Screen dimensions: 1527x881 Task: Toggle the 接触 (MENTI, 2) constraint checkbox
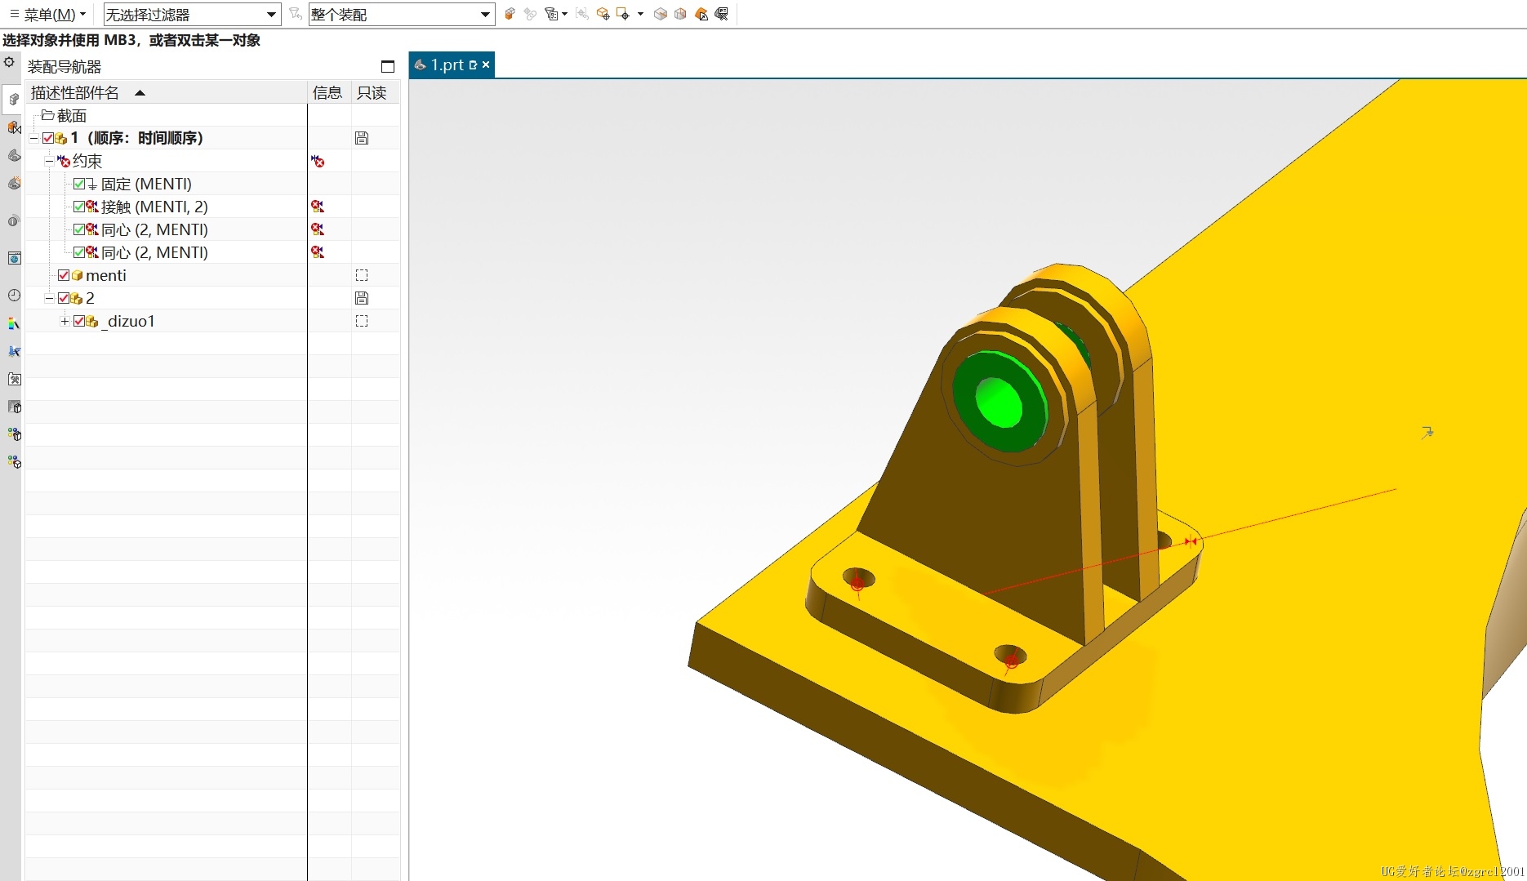click(78, 207)
